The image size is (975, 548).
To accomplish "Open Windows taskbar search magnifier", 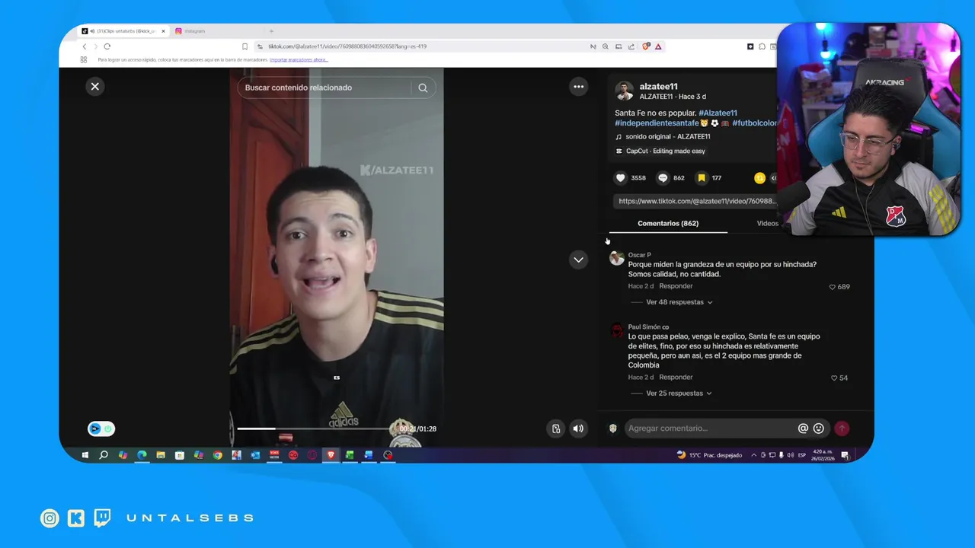I will pyautogui.click(x=104, y=455).
